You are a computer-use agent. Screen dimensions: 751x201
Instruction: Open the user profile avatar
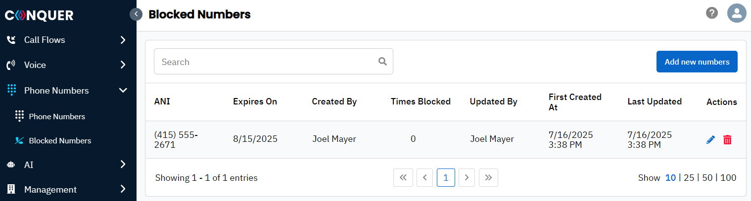coord(737,13)
